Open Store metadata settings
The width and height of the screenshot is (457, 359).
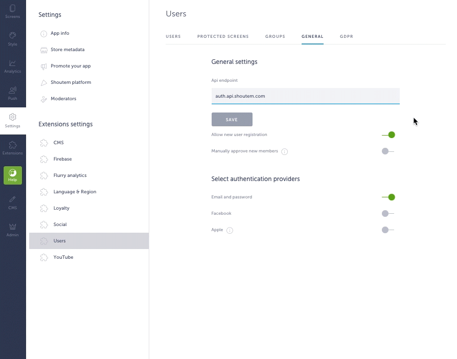tap(67, 50)
